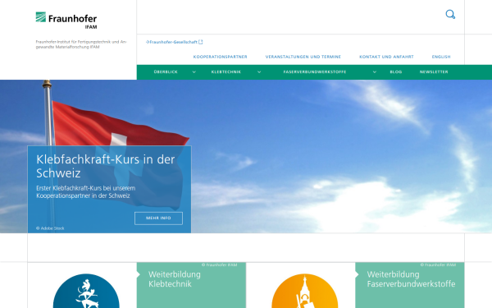Screen dimensions: 492x308
Task: Select the Überblick menu item
Action: click(x=166, y=72)
